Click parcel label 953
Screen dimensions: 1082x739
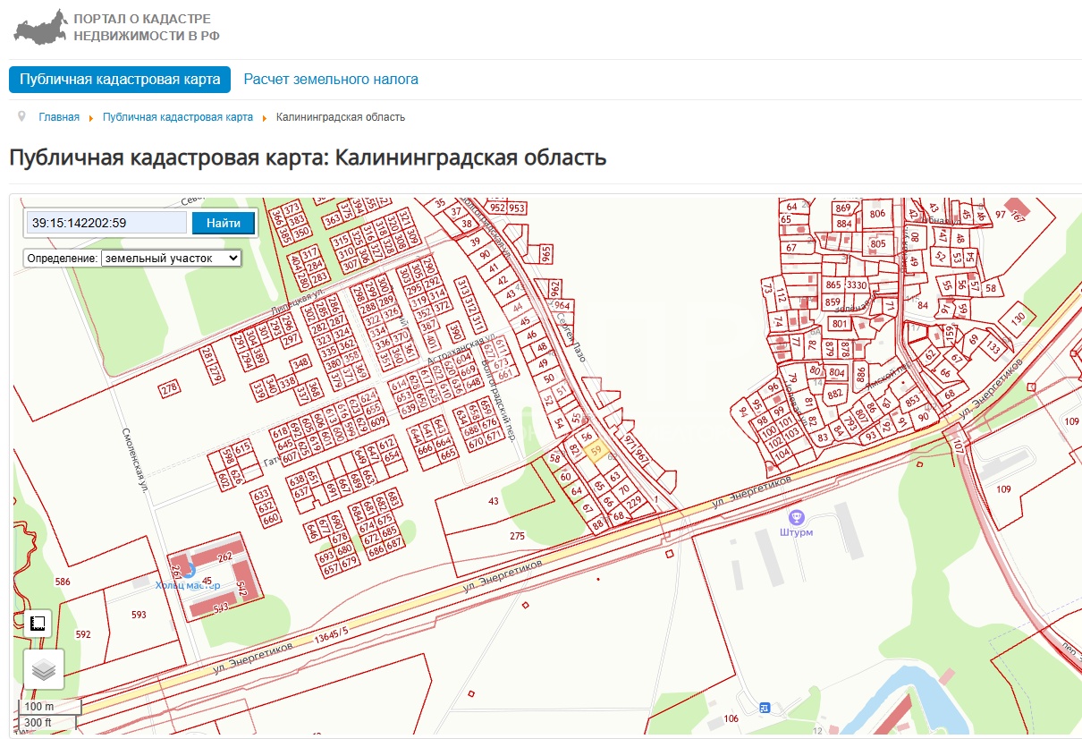coord(518,208)
